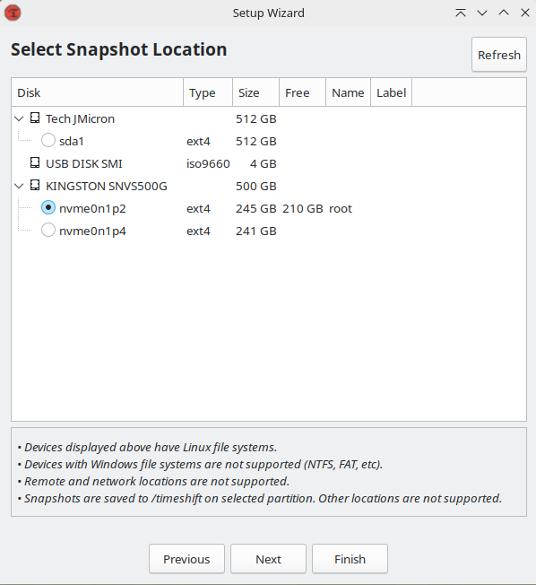
Task: Collapse the KINGSTON SNVS500G disk tree
Action: click(x=19, y=186)
